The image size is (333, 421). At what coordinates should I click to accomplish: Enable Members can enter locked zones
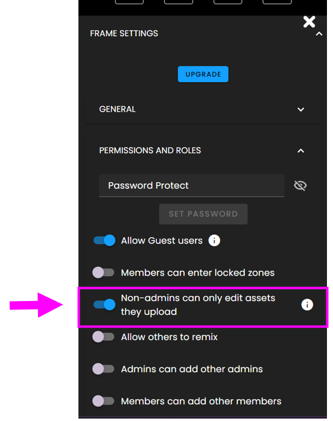click(103, 273)
